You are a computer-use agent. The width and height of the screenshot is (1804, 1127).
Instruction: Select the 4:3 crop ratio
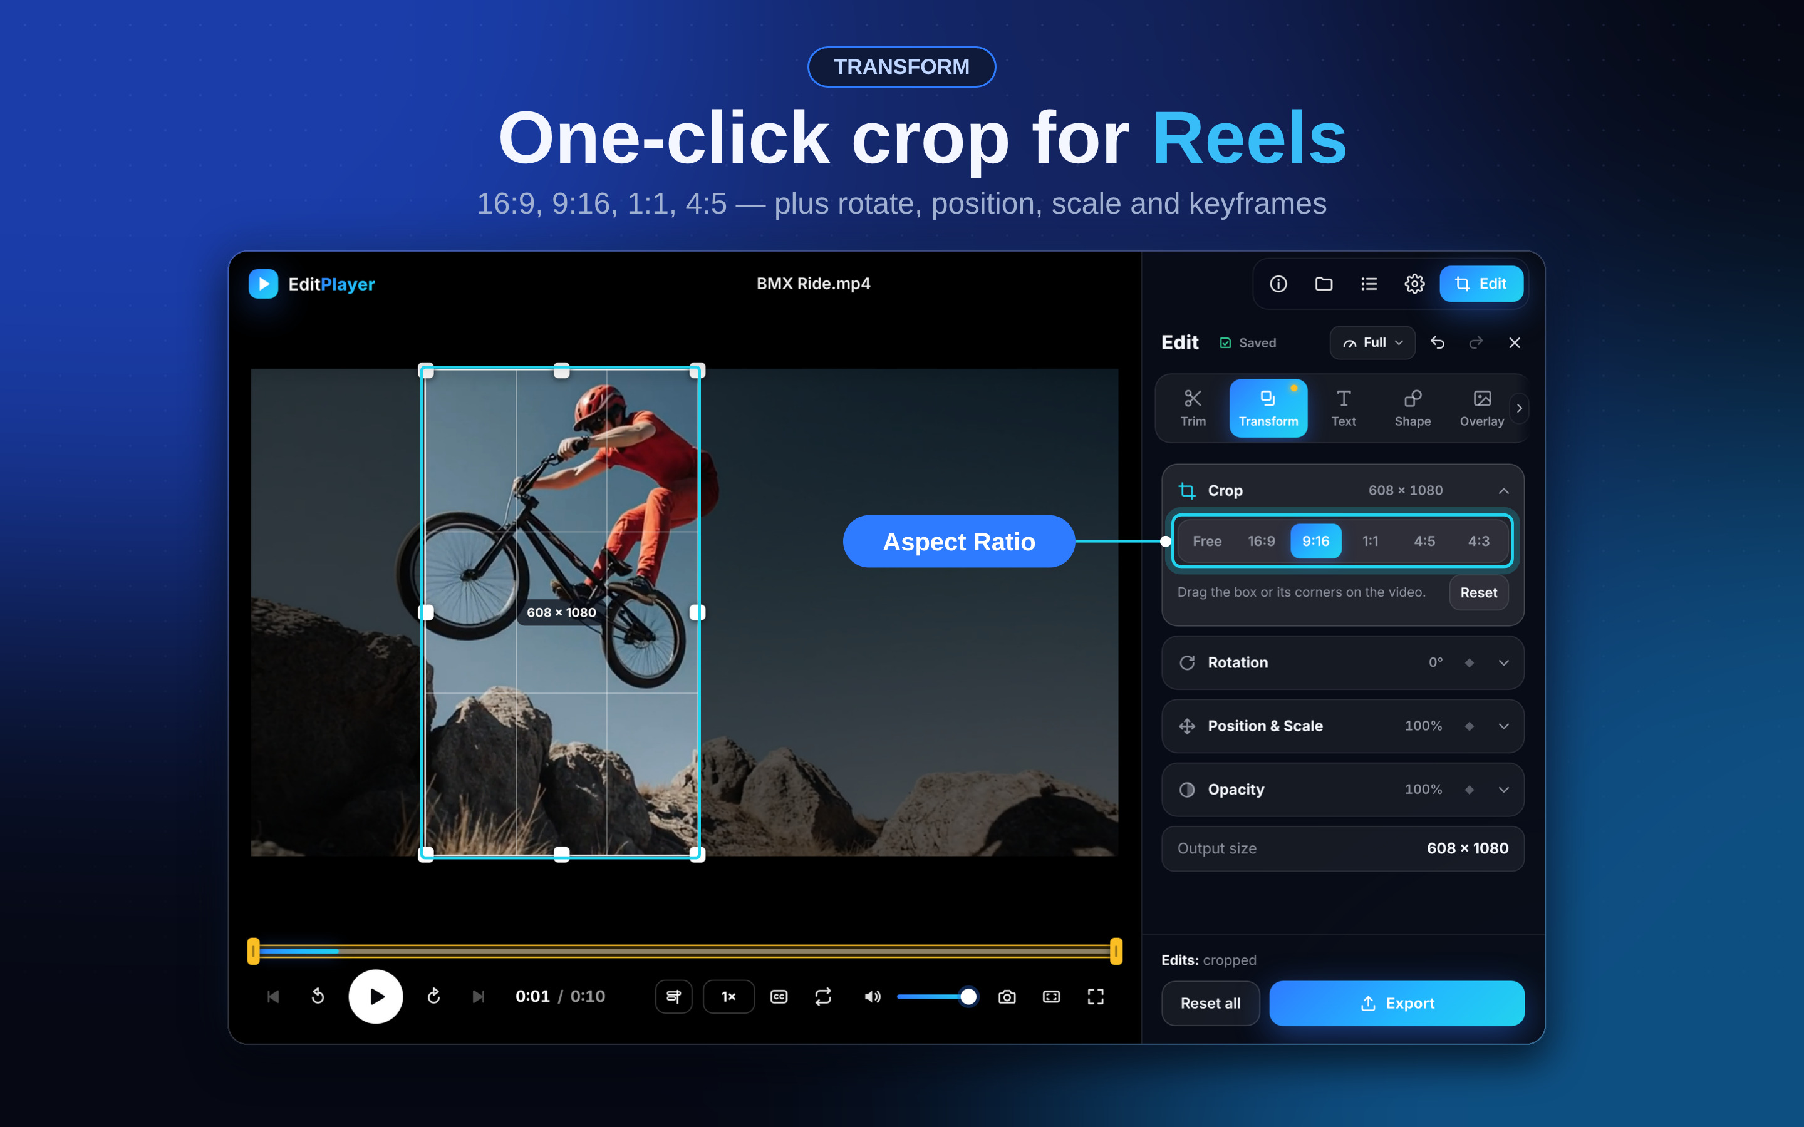point(1479,541)
